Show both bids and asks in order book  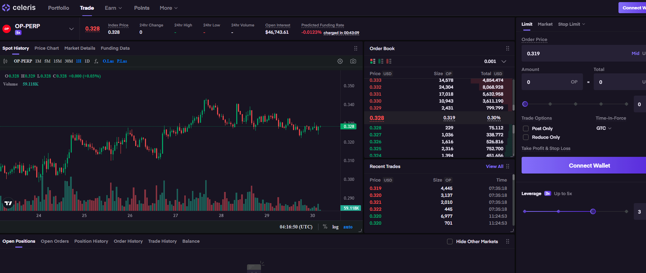click(x=373, y=61)
